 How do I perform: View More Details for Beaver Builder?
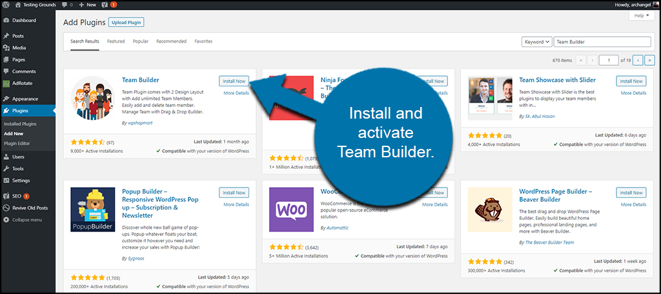click(633, 205)
